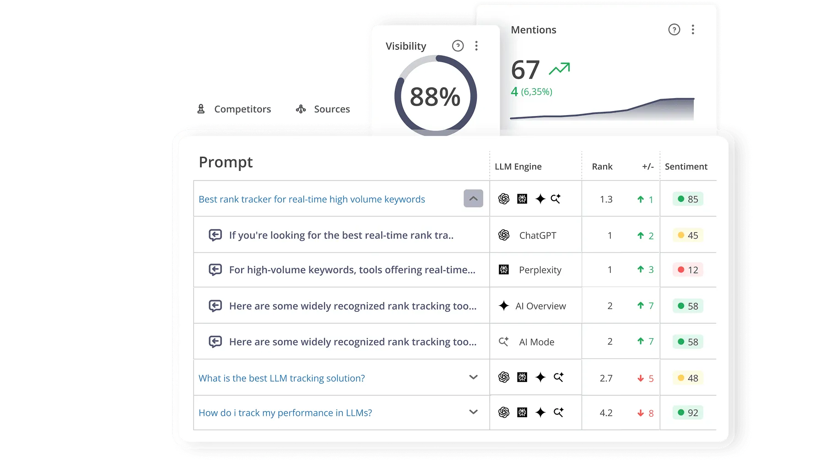831x462 pixels.
Task: Click the ChatGPT logo in the ChatGPT row
Action: [x=504, y=235]
